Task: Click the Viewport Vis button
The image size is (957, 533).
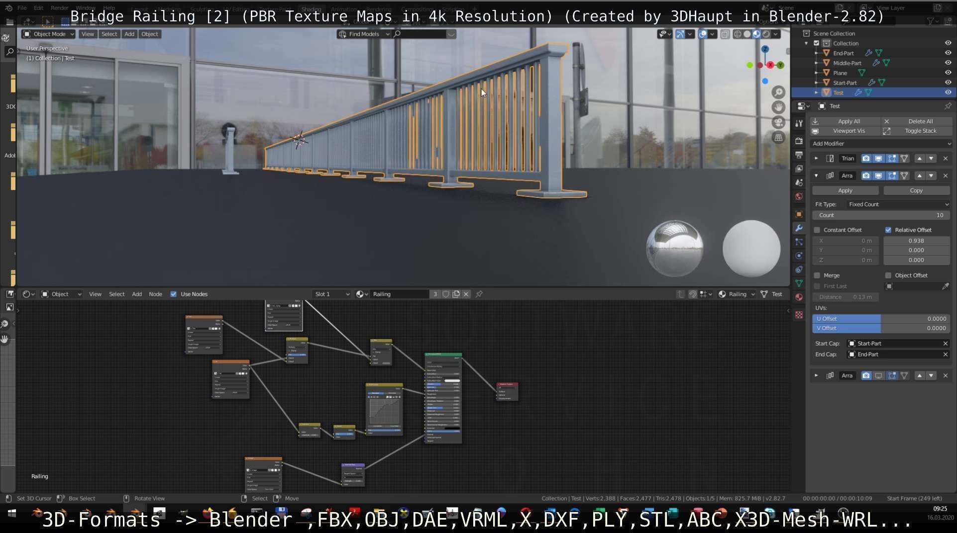Action: [845, 131]
